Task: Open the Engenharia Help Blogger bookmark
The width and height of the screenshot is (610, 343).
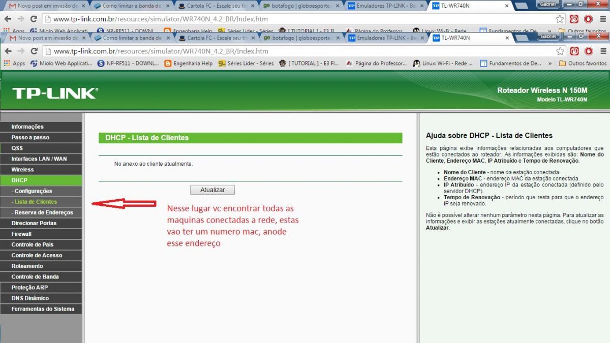Action: [189, 64]
